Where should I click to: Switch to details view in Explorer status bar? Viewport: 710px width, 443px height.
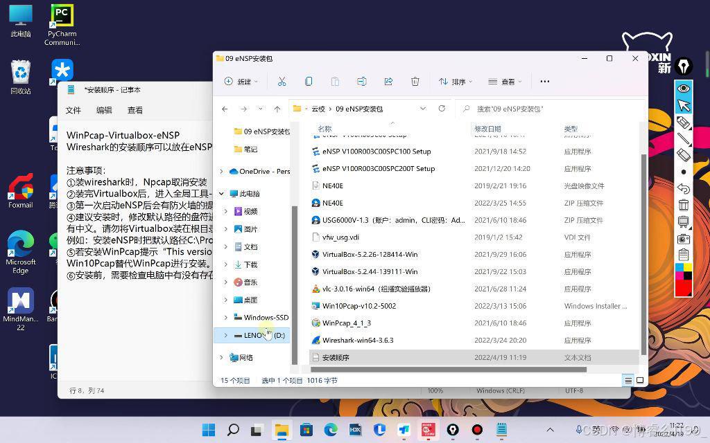(628, 381)
